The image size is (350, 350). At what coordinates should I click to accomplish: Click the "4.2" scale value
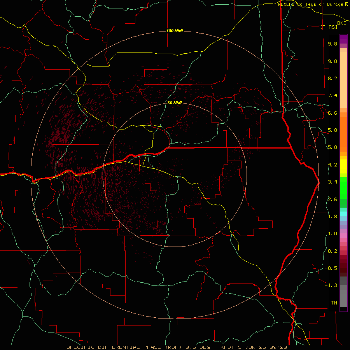tap(332, 165)
